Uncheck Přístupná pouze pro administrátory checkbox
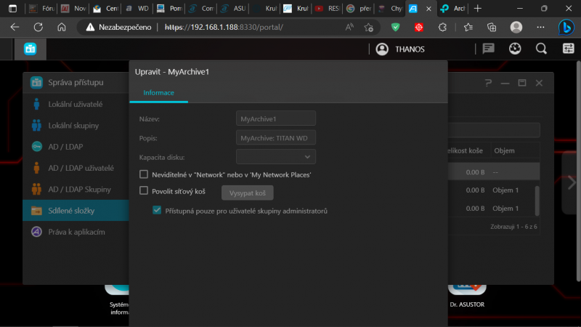The width and height of the screenshot is (581, 327). pyautogui.click(x=157, y=210)
